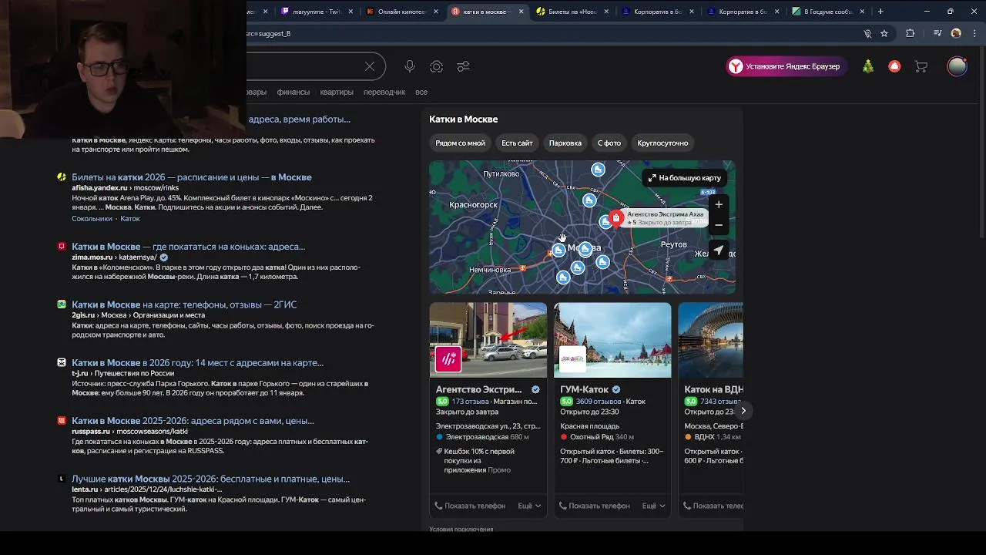This screenshot has width=986, height=555.
Task: Toggle Круглосуточно filter
Action: 662,143
